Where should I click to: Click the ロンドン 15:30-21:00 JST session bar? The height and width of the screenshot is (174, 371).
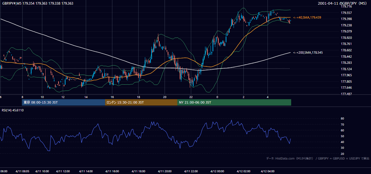point(141,102)
